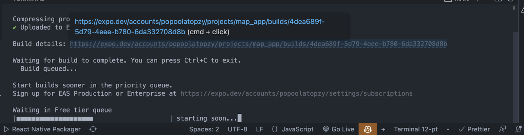
Task: Click the terminal vertical scrollbar
Action: point(515,77)
